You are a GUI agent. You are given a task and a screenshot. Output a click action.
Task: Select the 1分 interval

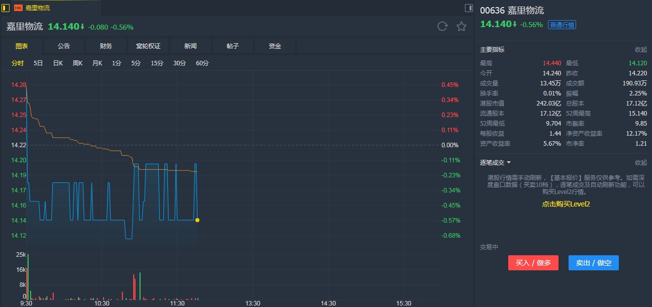click(x=117, y=63)
